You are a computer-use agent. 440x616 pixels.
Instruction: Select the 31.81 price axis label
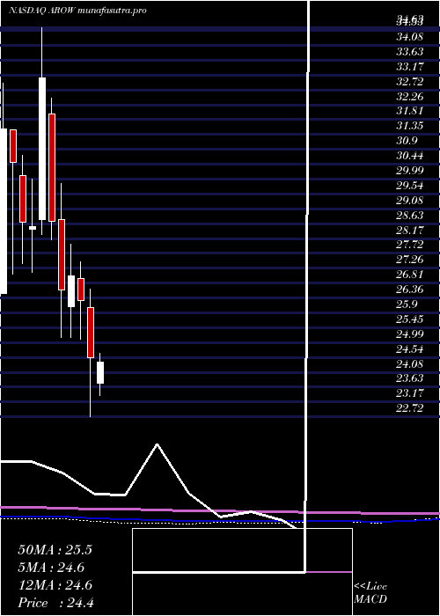point(410,111)
